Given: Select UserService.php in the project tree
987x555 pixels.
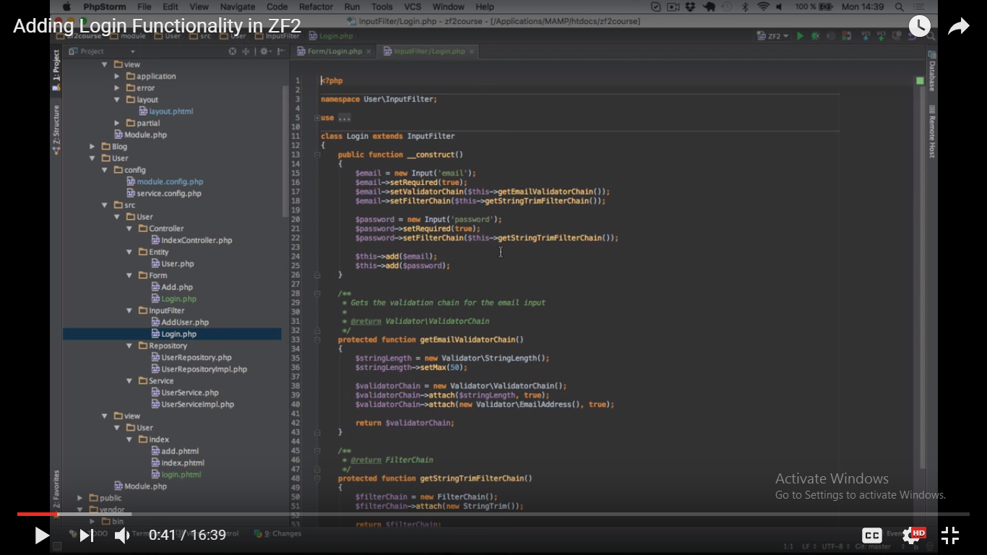Looking at the screenshot, I should click(189, 392).
